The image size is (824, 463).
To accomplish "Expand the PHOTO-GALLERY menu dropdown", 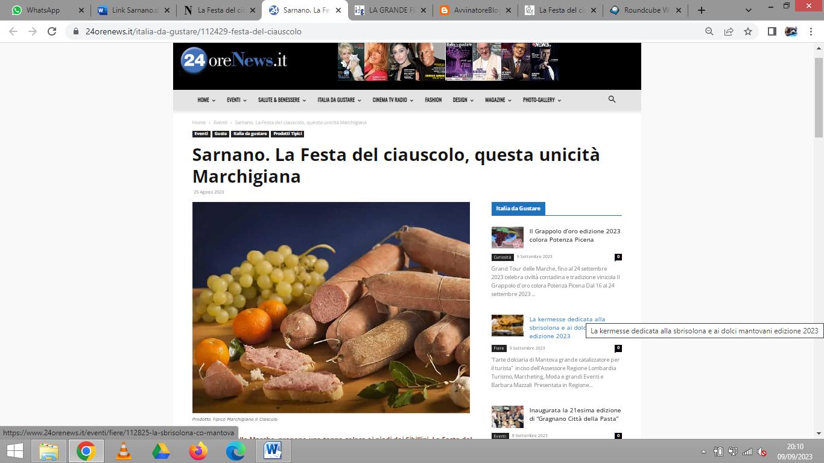I will 542,100.
